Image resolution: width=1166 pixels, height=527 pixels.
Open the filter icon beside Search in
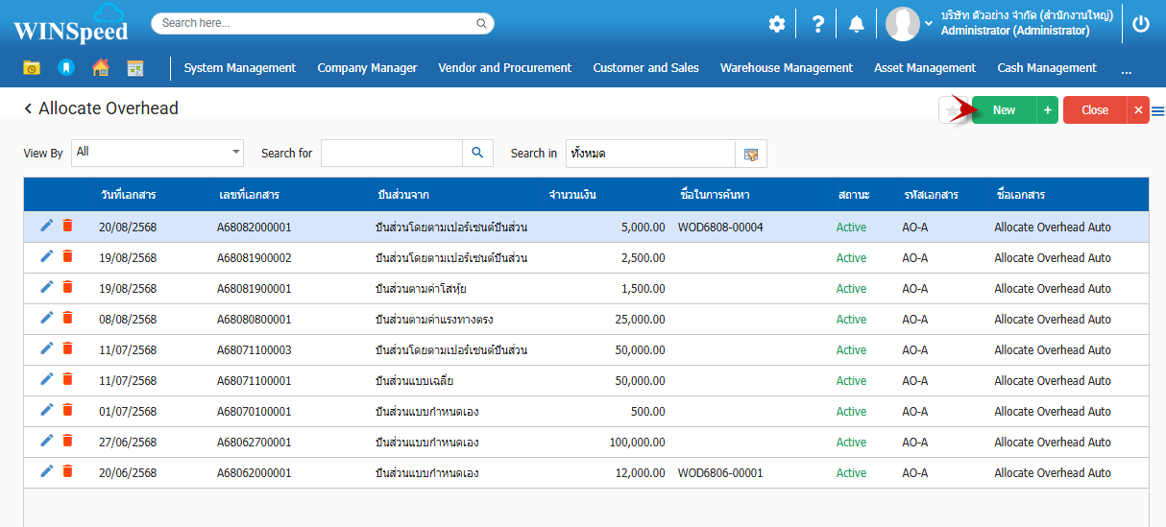click(x=751, y=154)
